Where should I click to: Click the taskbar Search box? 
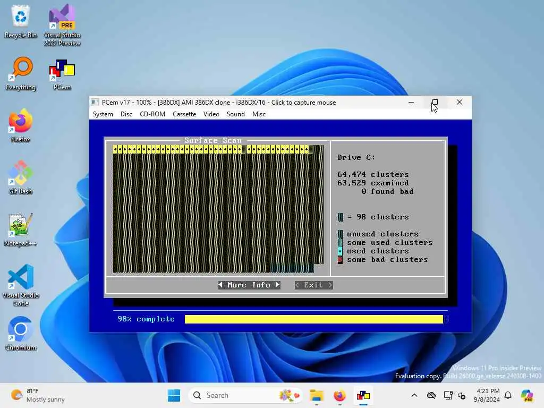pyautogui.click(x=245, y=395)
